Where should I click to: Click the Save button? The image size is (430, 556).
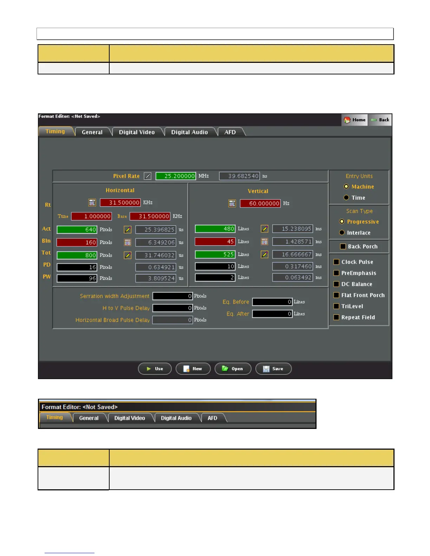(273, 369)
